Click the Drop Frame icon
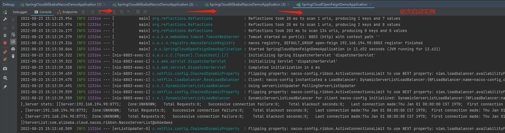 (121, 12)
